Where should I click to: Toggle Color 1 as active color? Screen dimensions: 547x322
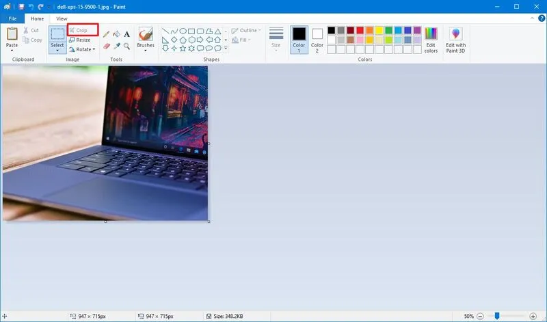click(x=299, y=40)
